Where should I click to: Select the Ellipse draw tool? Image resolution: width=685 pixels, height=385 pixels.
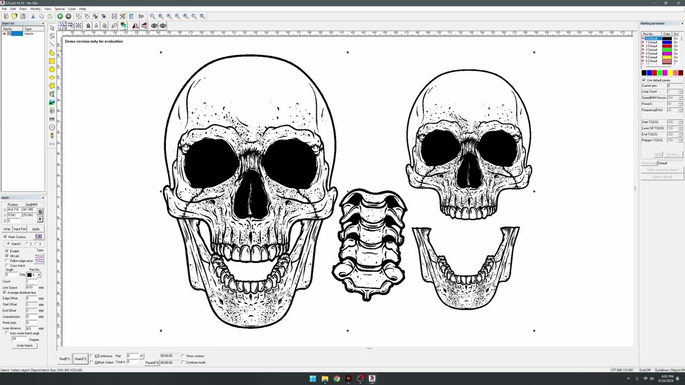click(x=52, y=78)
